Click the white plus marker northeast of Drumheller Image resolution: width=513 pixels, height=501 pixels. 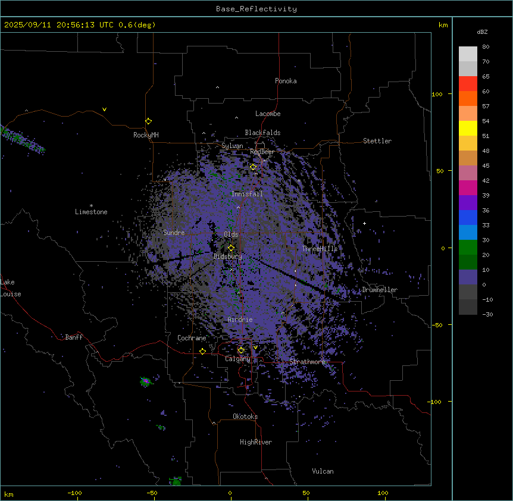coord(364,223)
